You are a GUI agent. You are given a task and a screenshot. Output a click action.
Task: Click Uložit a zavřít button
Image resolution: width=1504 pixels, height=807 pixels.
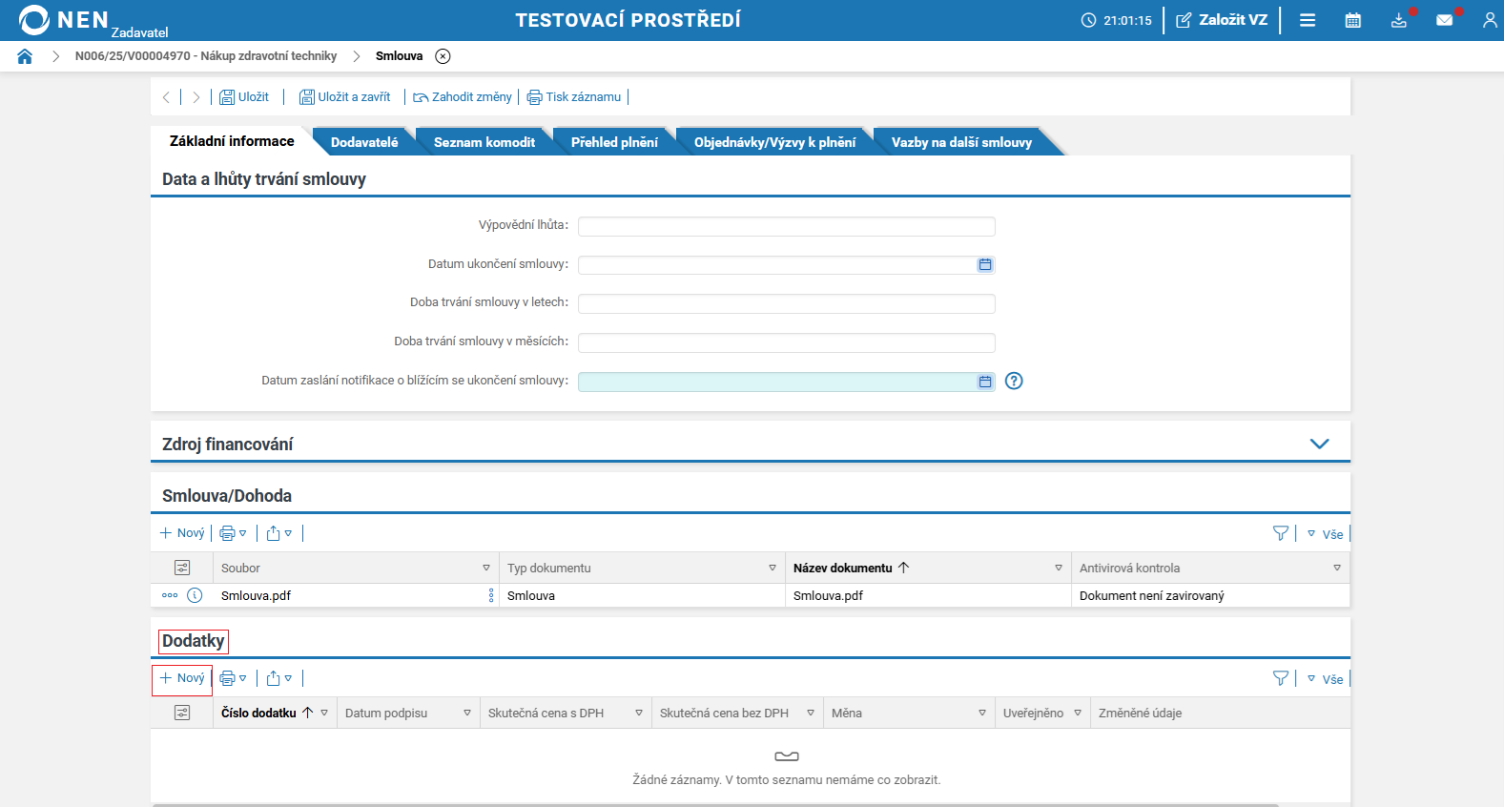pos(345,96)
